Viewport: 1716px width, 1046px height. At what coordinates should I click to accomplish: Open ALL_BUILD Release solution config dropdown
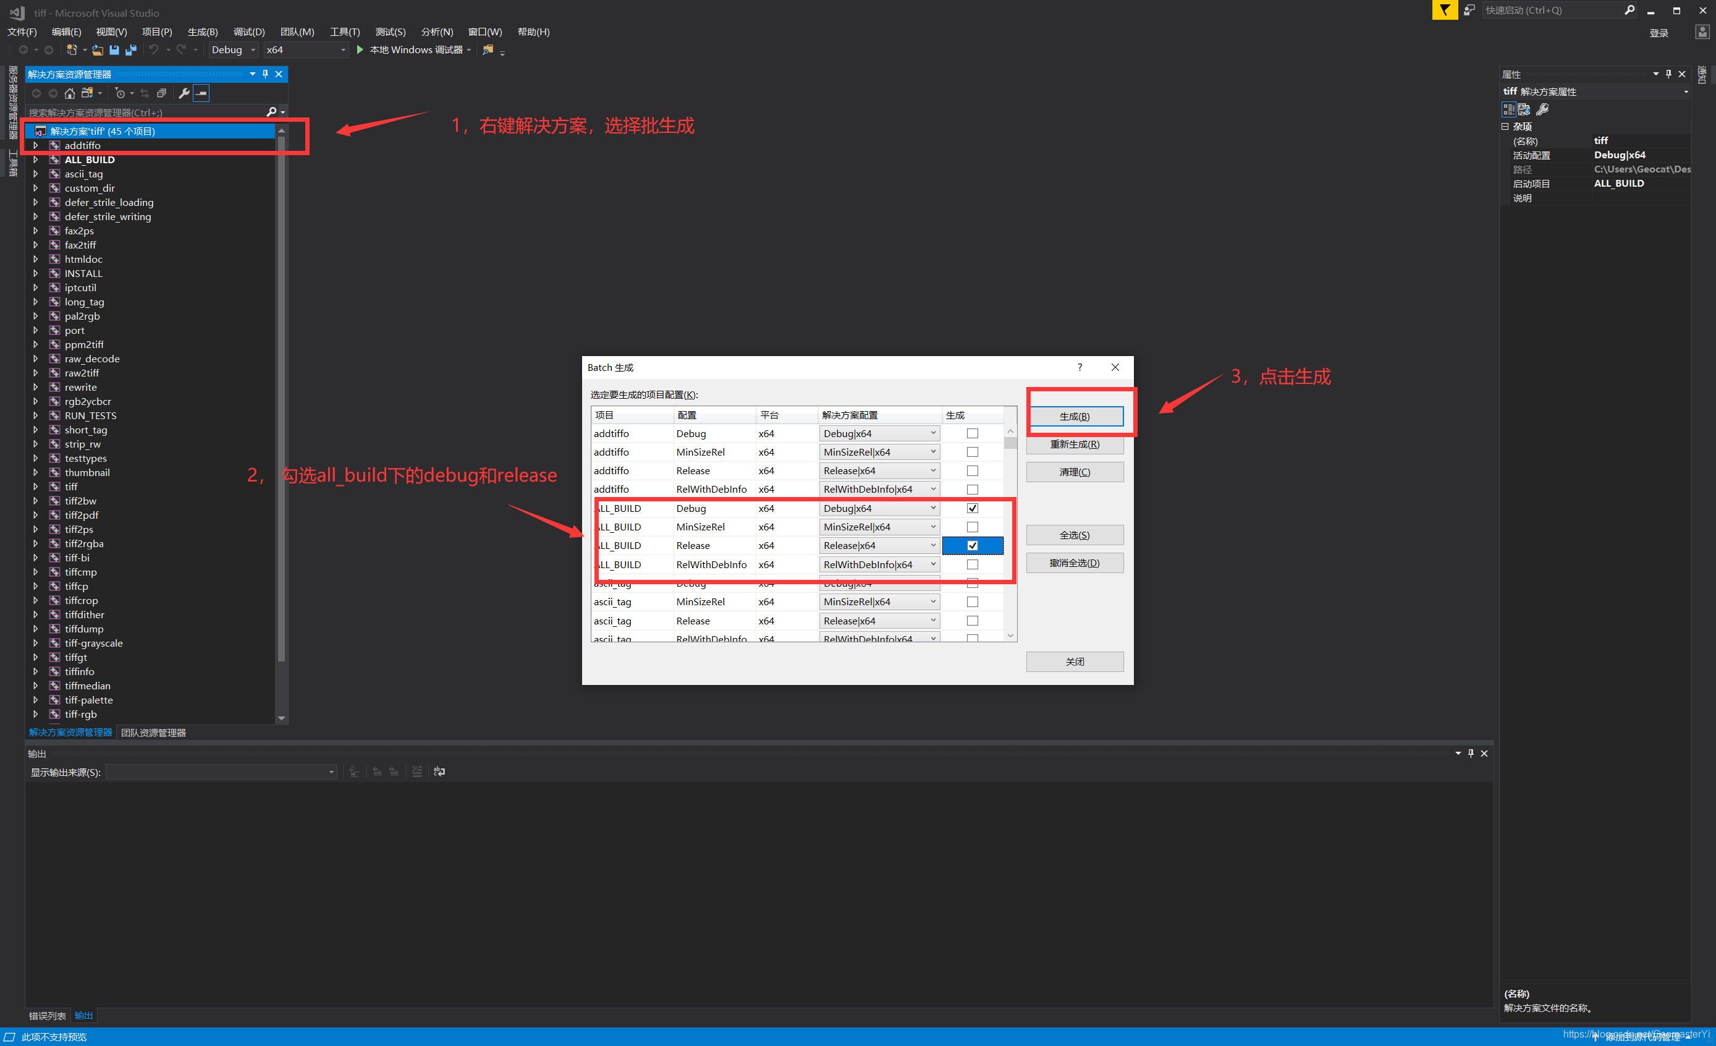point(934,545)
